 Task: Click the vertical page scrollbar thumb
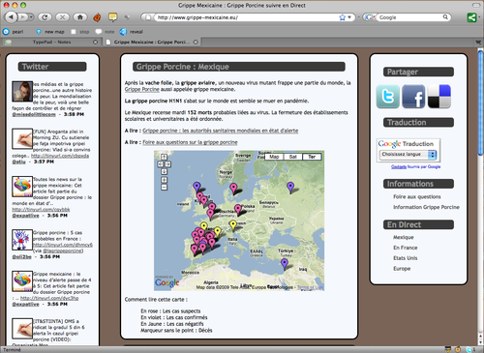coord(480,103)
